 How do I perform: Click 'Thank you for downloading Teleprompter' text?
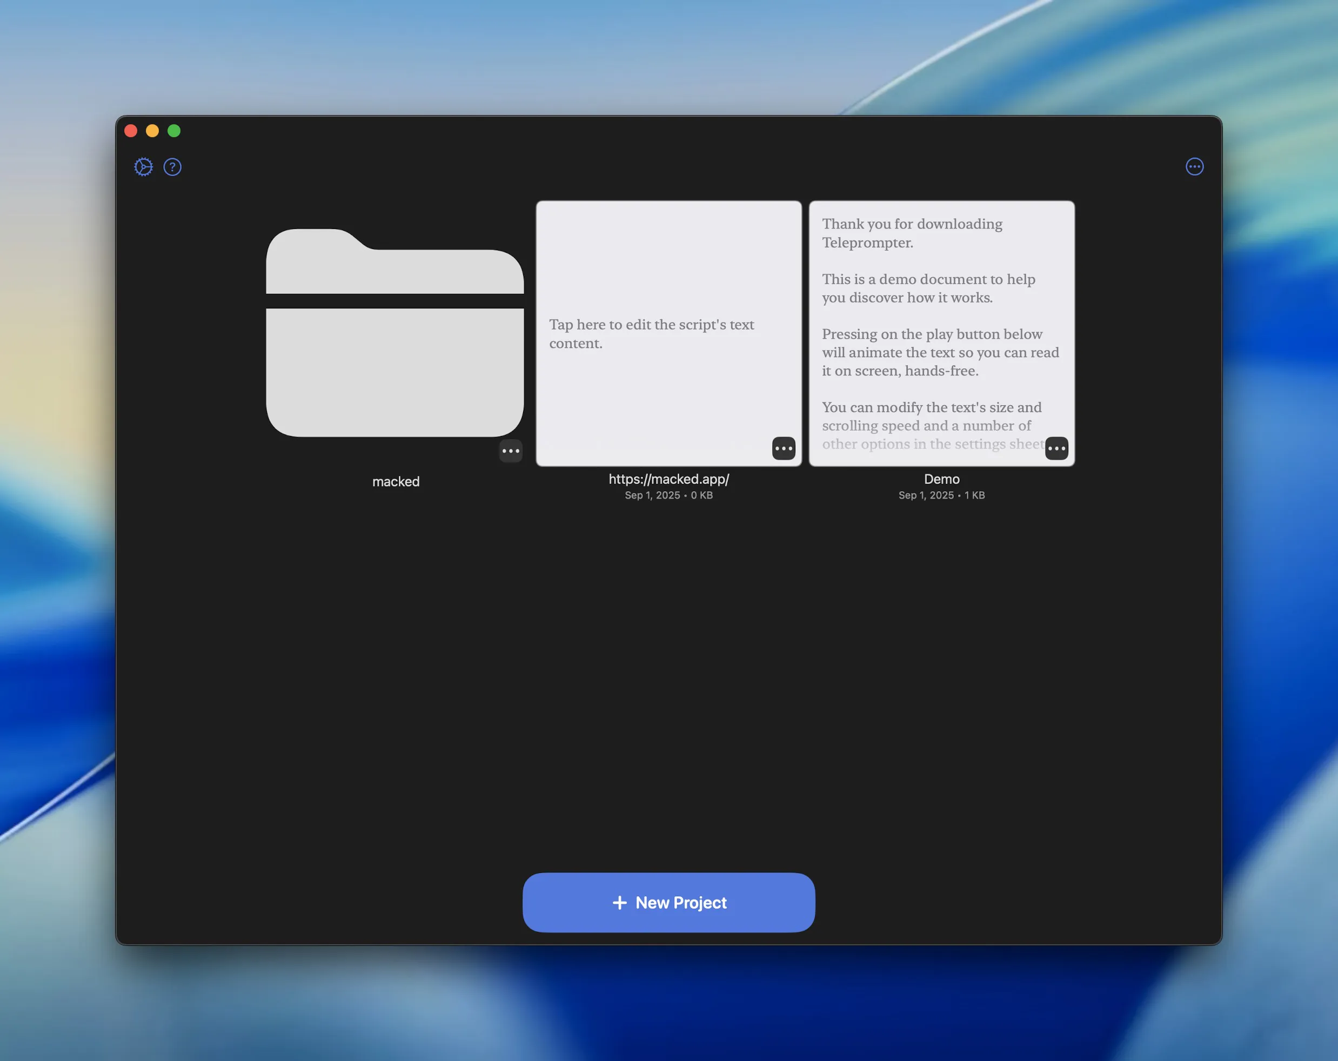click(x=911, y=233)
